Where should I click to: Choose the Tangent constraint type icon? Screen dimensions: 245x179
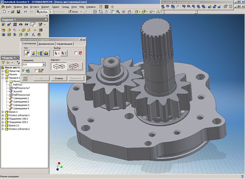(40, 53)
